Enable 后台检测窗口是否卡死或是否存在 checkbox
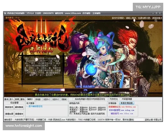Screen dimensions: 166x133 click(74, 99)
